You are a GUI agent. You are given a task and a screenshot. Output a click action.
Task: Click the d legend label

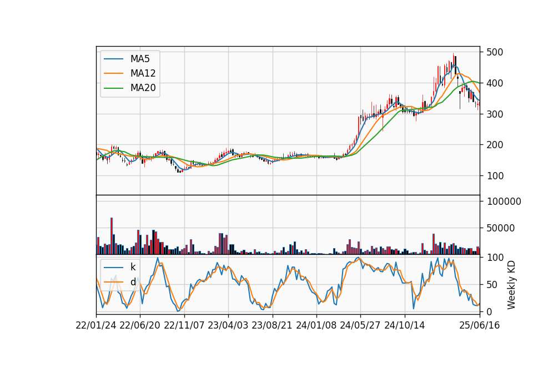pos(133,282)
